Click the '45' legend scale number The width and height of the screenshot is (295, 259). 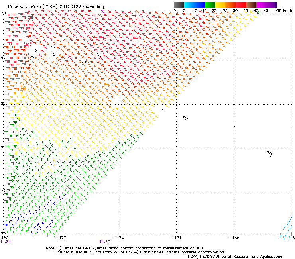point(266,11)
